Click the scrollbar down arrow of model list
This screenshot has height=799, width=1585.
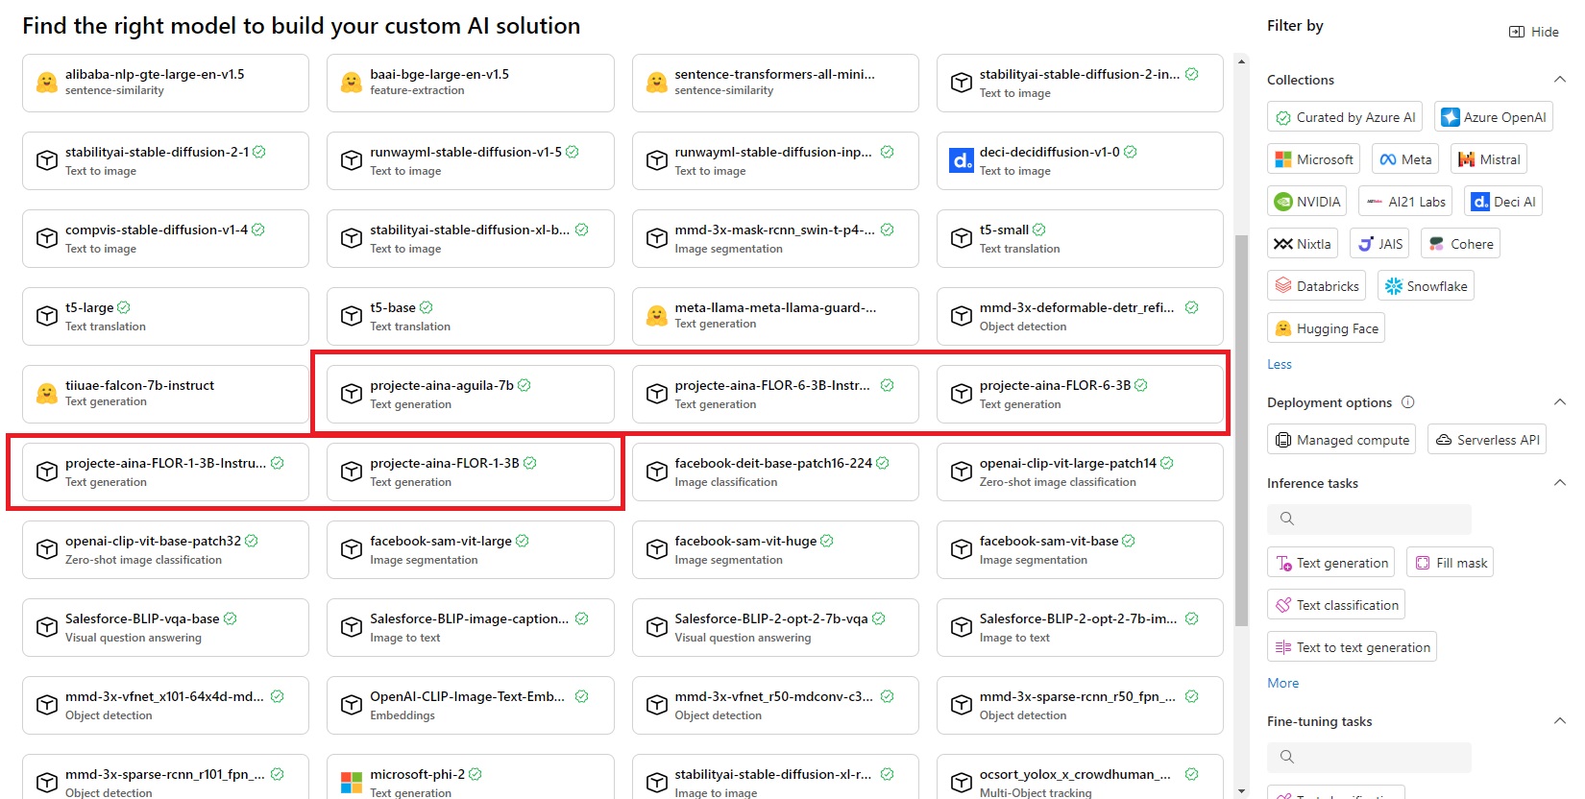(x=1241, y=791)
